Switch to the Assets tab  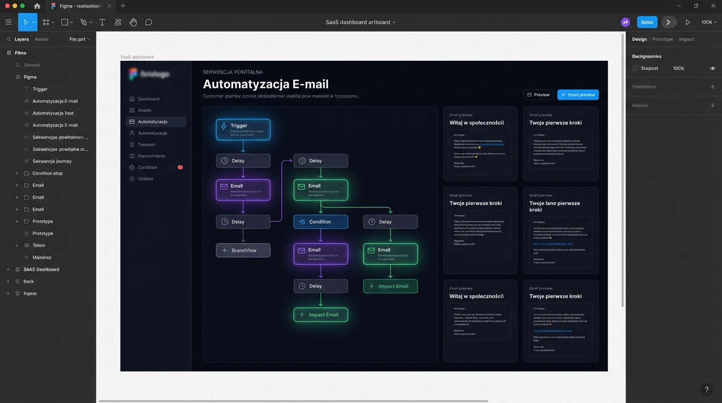tap(41, 39)
